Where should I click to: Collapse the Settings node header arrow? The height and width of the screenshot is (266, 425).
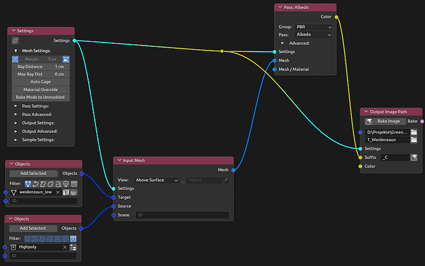point(14,31)
